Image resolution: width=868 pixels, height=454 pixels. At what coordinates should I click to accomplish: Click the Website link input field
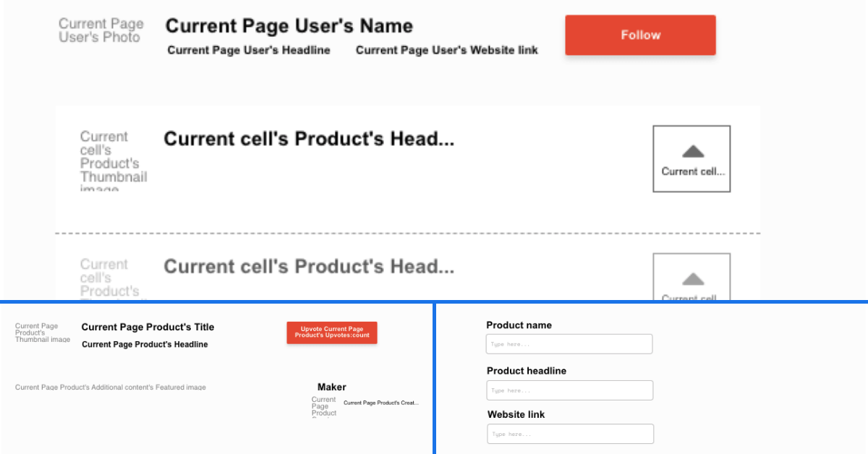[x=570, y=433]
